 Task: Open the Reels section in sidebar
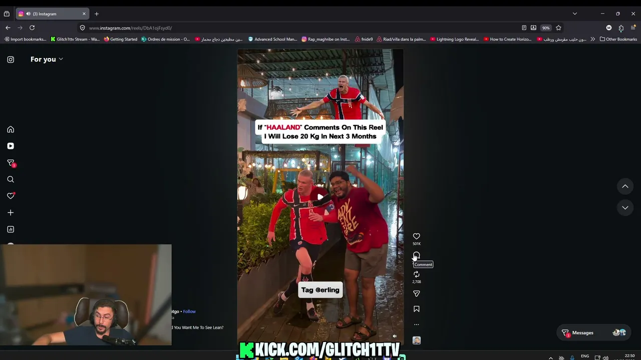point(11,146)
